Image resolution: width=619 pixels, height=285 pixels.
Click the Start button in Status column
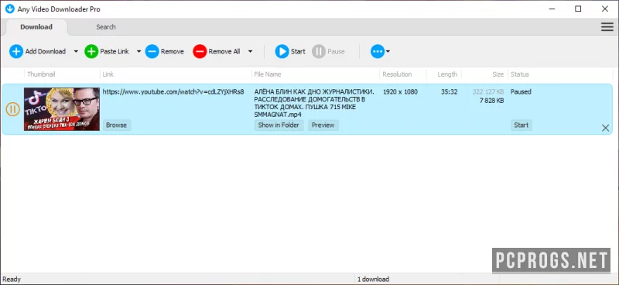pyautogui.click(x=521, y=125)
